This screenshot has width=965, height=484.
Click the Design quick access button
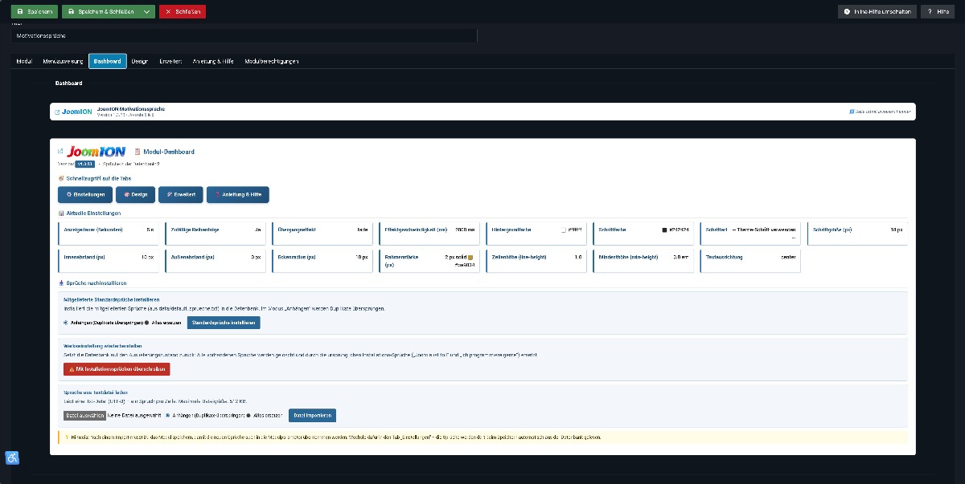(x=135, y=194)
